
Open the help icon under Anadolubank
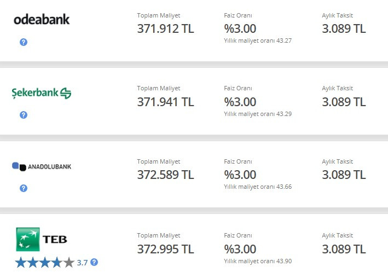click(x=24, y=188)
